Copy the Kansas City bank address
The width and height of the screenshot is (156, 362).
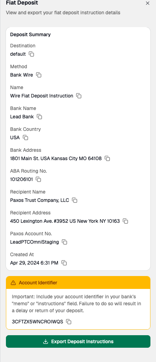point(107,159)
